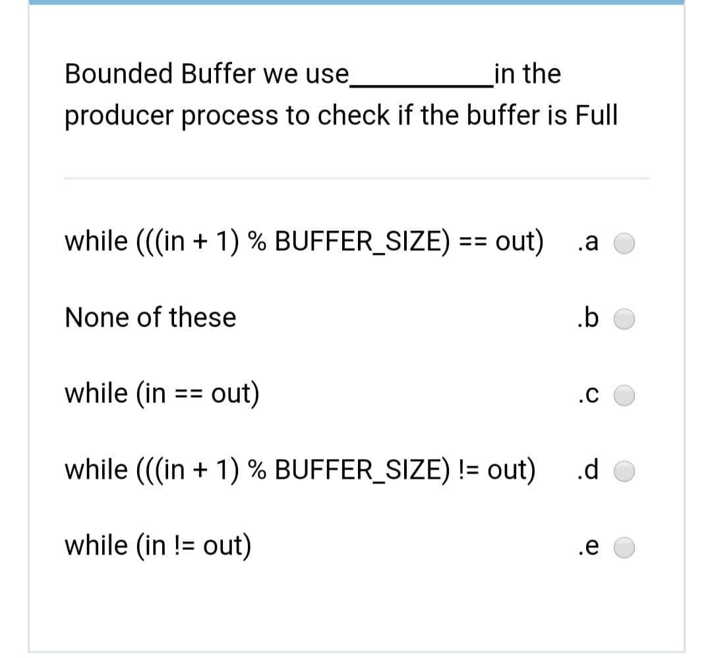Choose 'while (((in + 1) % BUFFER_SIZE) != out)' answer
The height and width of the screenshot is (658, 712).
pyautogui.click(x=624, y=471)
